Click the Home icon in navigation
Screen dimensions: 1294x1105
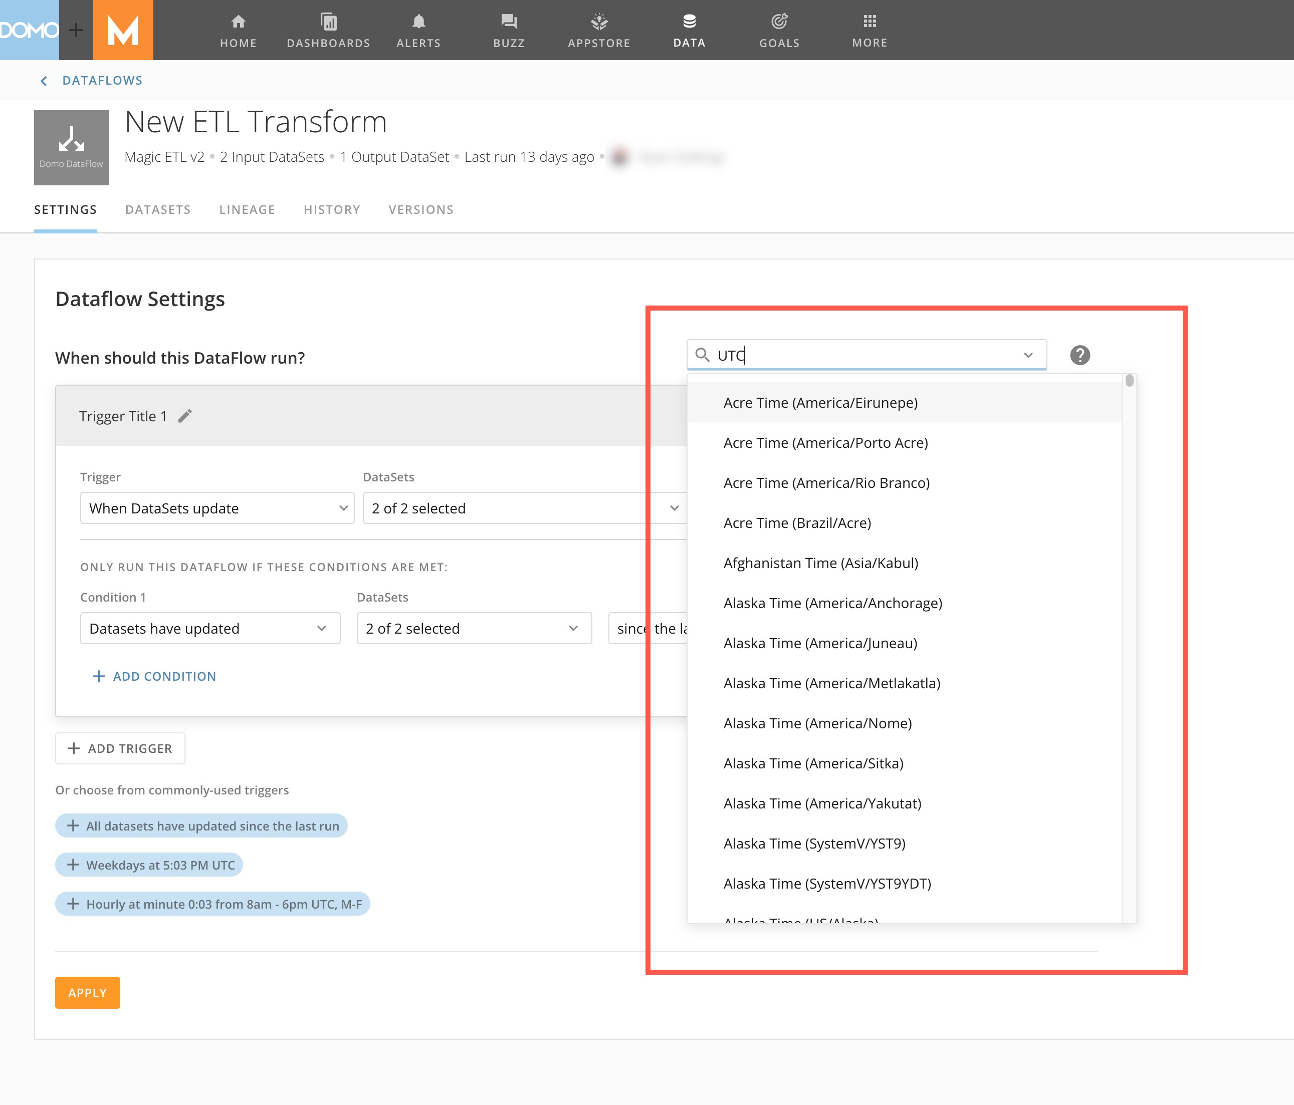coord(238,23)
